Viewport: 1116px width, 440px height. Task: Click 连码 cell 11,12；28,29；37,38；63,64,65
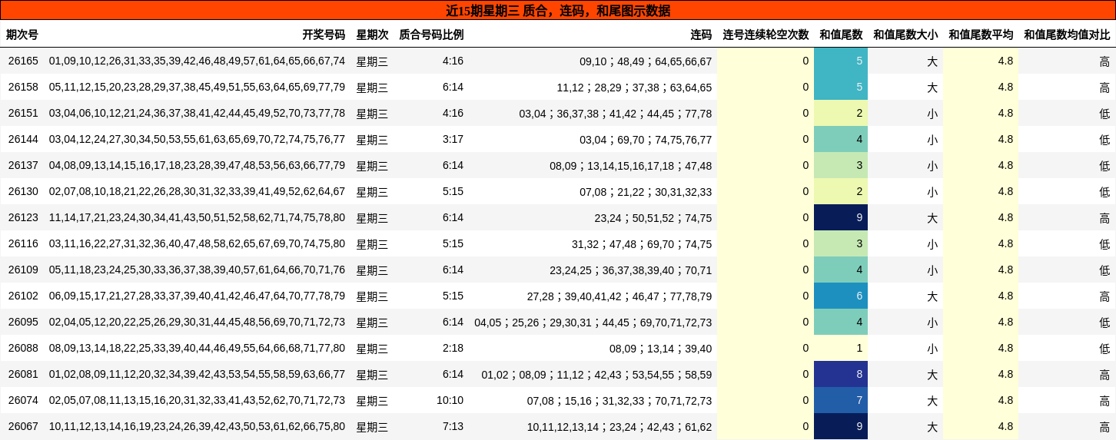[x=634, y=87]
